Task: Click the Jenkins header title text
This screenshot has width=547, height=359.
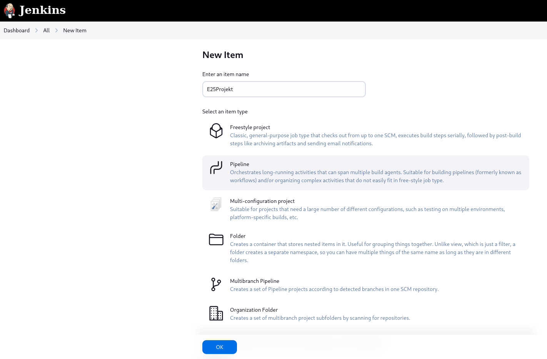Action: tap(42, 10)
